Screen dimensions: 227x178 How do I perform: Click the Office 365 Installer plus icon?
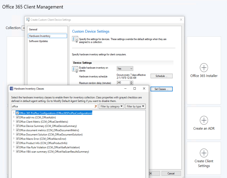tap(204, 68)
